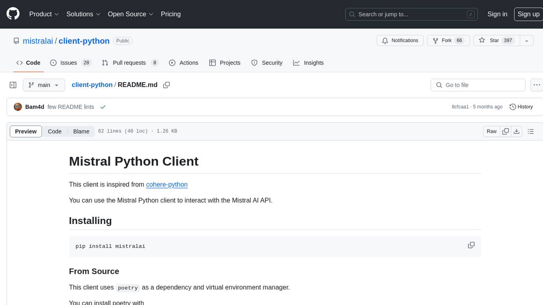543x305 pixels.
Task: Switch to the Issues tab
Action: click(71, 63)
